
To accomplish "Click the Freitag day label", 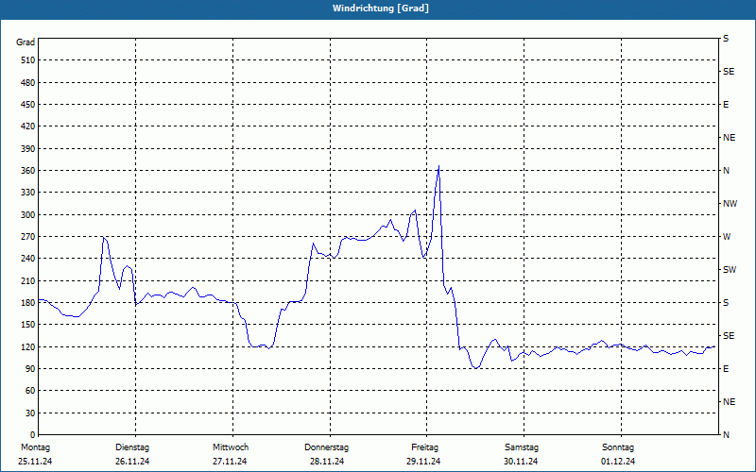I will 424,447.
